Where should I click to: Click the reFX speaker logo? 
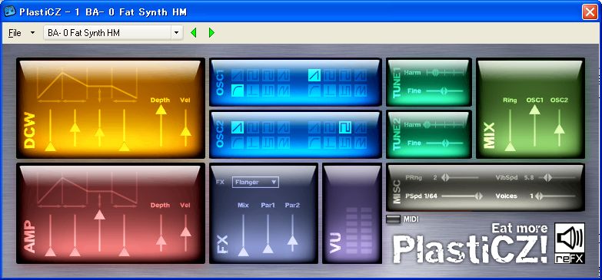pyautogui.click(x=570, y=243)
